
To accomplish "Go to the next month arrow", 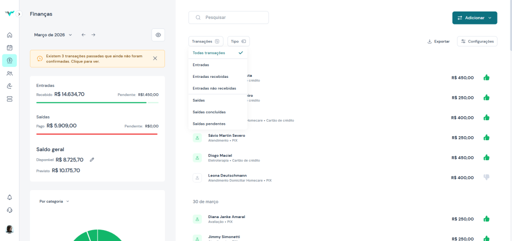I will [x=93, y=35].
